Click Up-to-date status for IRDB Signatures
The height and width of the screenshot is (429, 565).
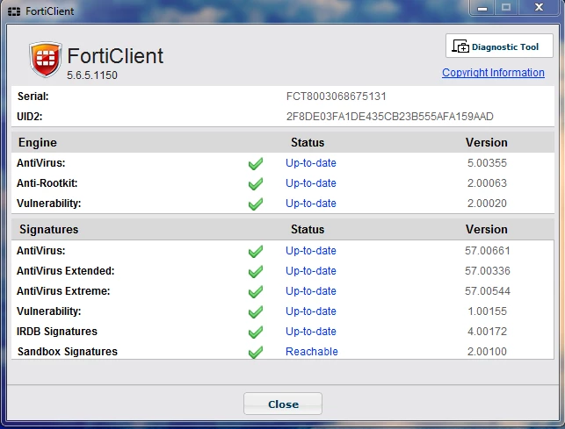tap(311, 331)
